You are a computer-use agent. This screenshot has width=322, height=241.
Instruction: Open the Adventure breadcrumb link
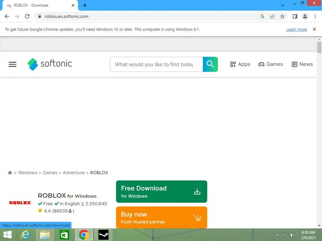[74, 173]
